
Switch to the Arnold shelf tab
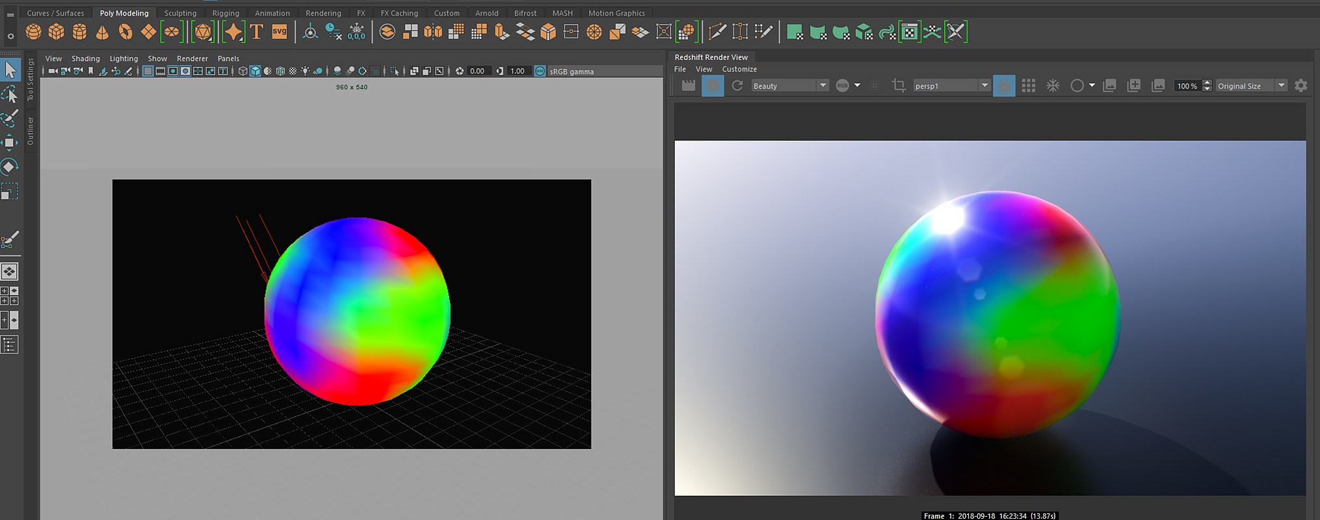[x=486, y=13]
